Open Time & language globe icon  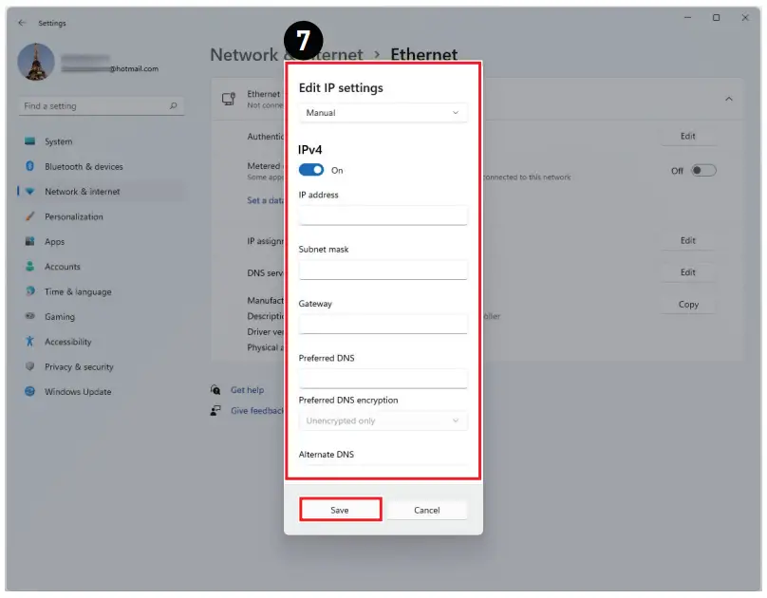tap(30, 291)
